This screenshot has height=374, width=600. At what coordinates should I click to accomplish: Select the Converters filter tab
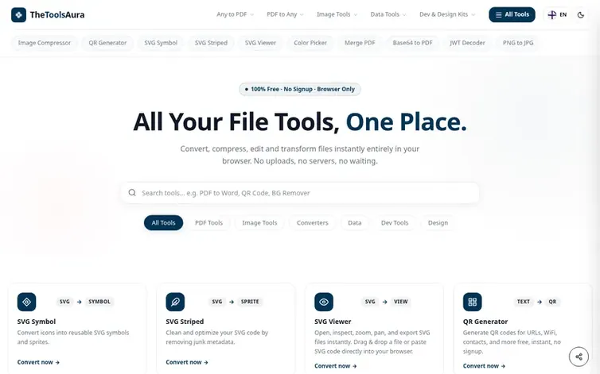pyautogui.click(x=312, y=222)
